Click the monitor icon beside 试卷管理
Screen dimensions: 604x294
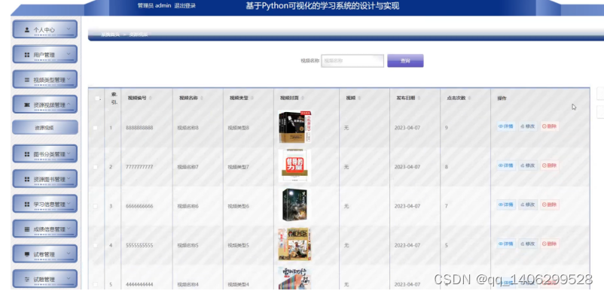[27, 254]
